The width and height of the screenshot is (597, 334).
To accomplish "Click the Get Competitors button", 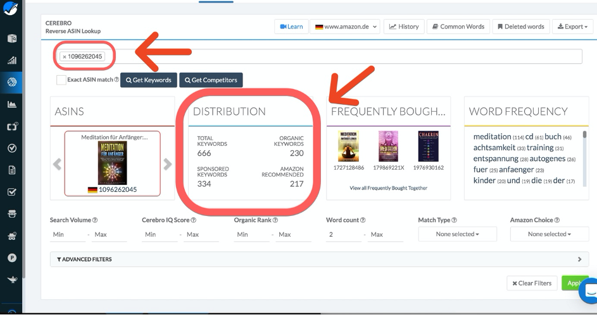I will pos(211,80).
